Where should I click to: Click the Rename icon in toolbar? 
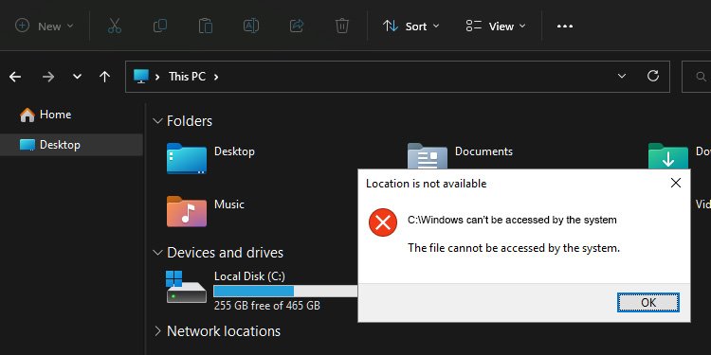coord(251,26)
